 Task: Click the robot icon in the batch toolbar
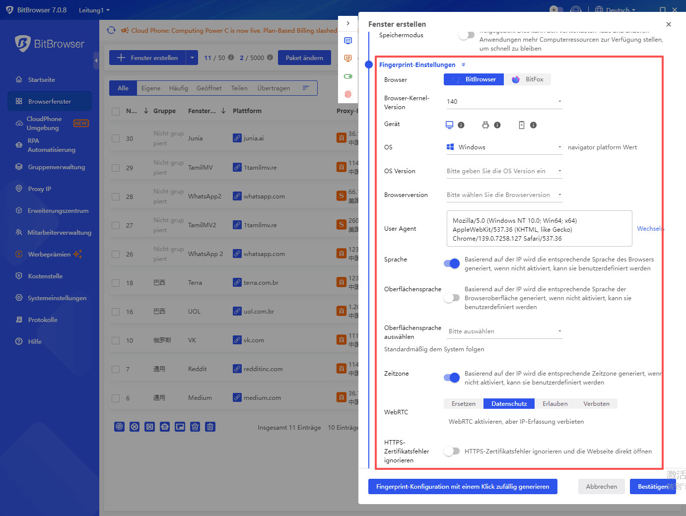tap(165, 427)
